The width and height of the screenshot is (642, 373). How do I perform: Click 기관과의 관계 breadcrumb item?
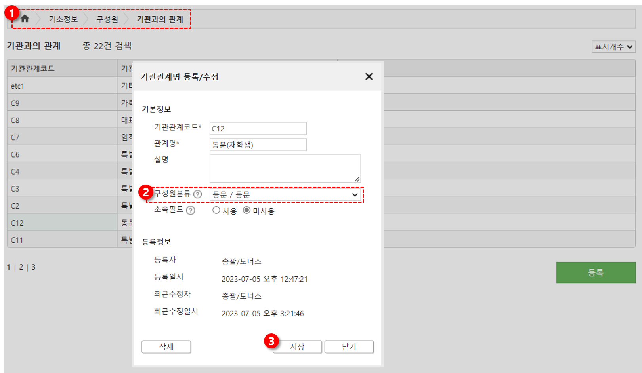coord(160,19)
